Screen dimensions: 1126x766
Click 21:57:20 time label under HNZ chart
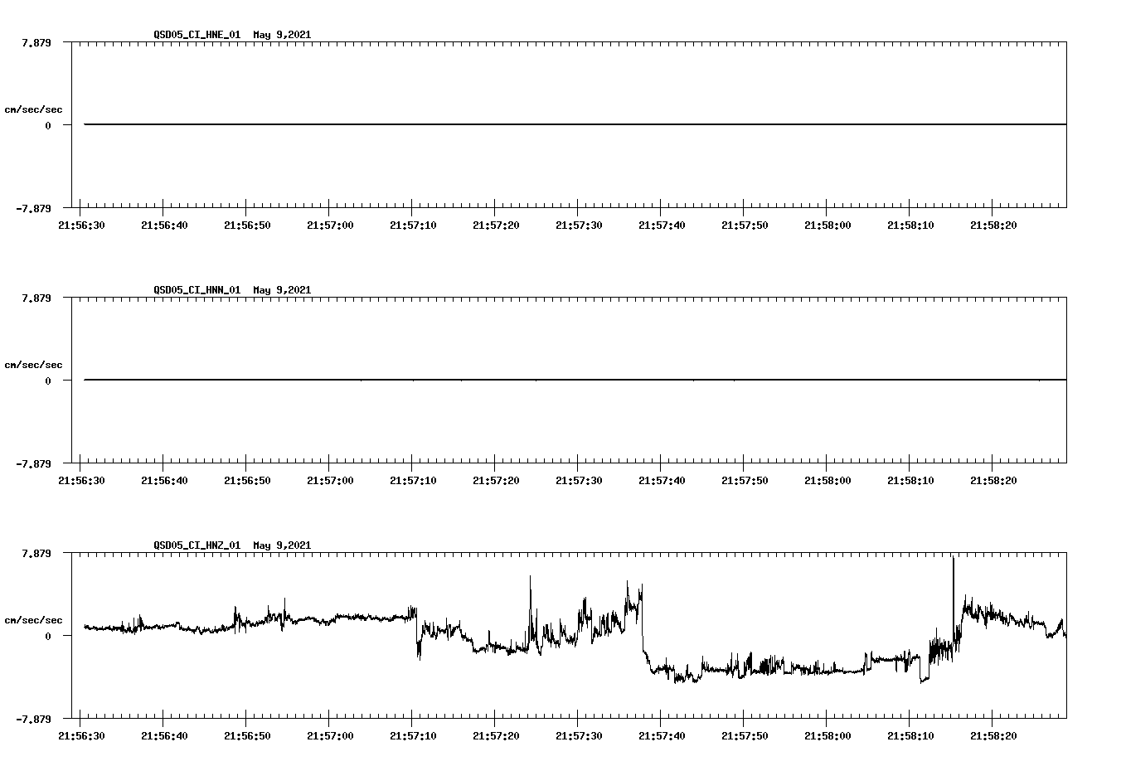coord(496,736)
